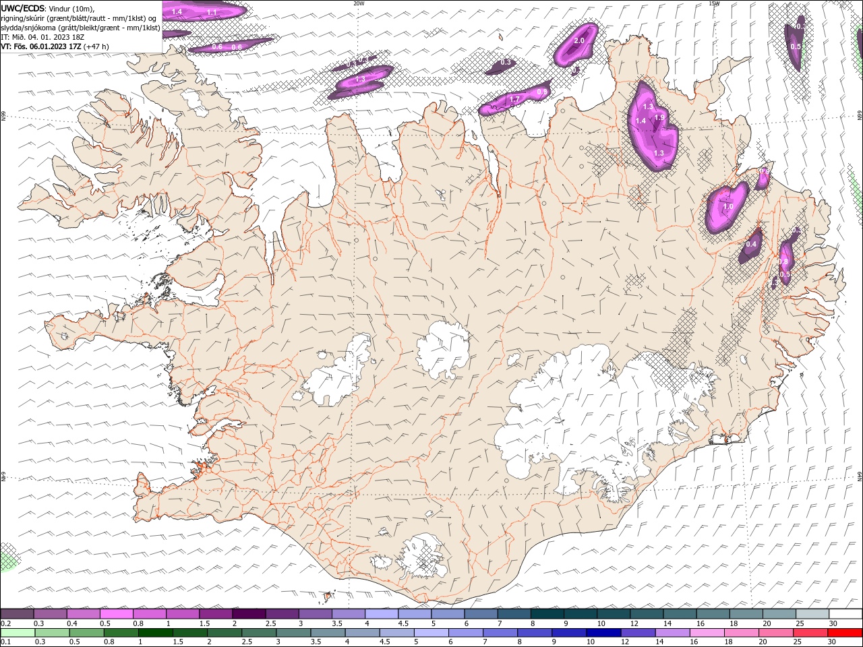Viewport: 863px width, 647px height.
Task: Pick the bright pink swatch before 0.8 in upper legend
Action: 116,614
